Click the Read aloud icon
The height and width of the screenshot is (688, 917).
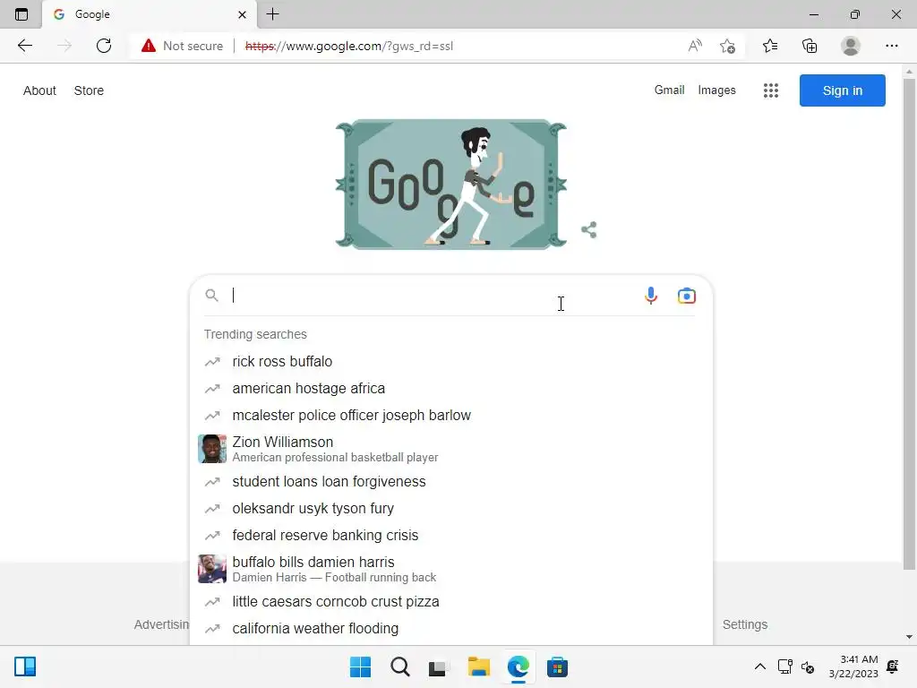(695, 46)
